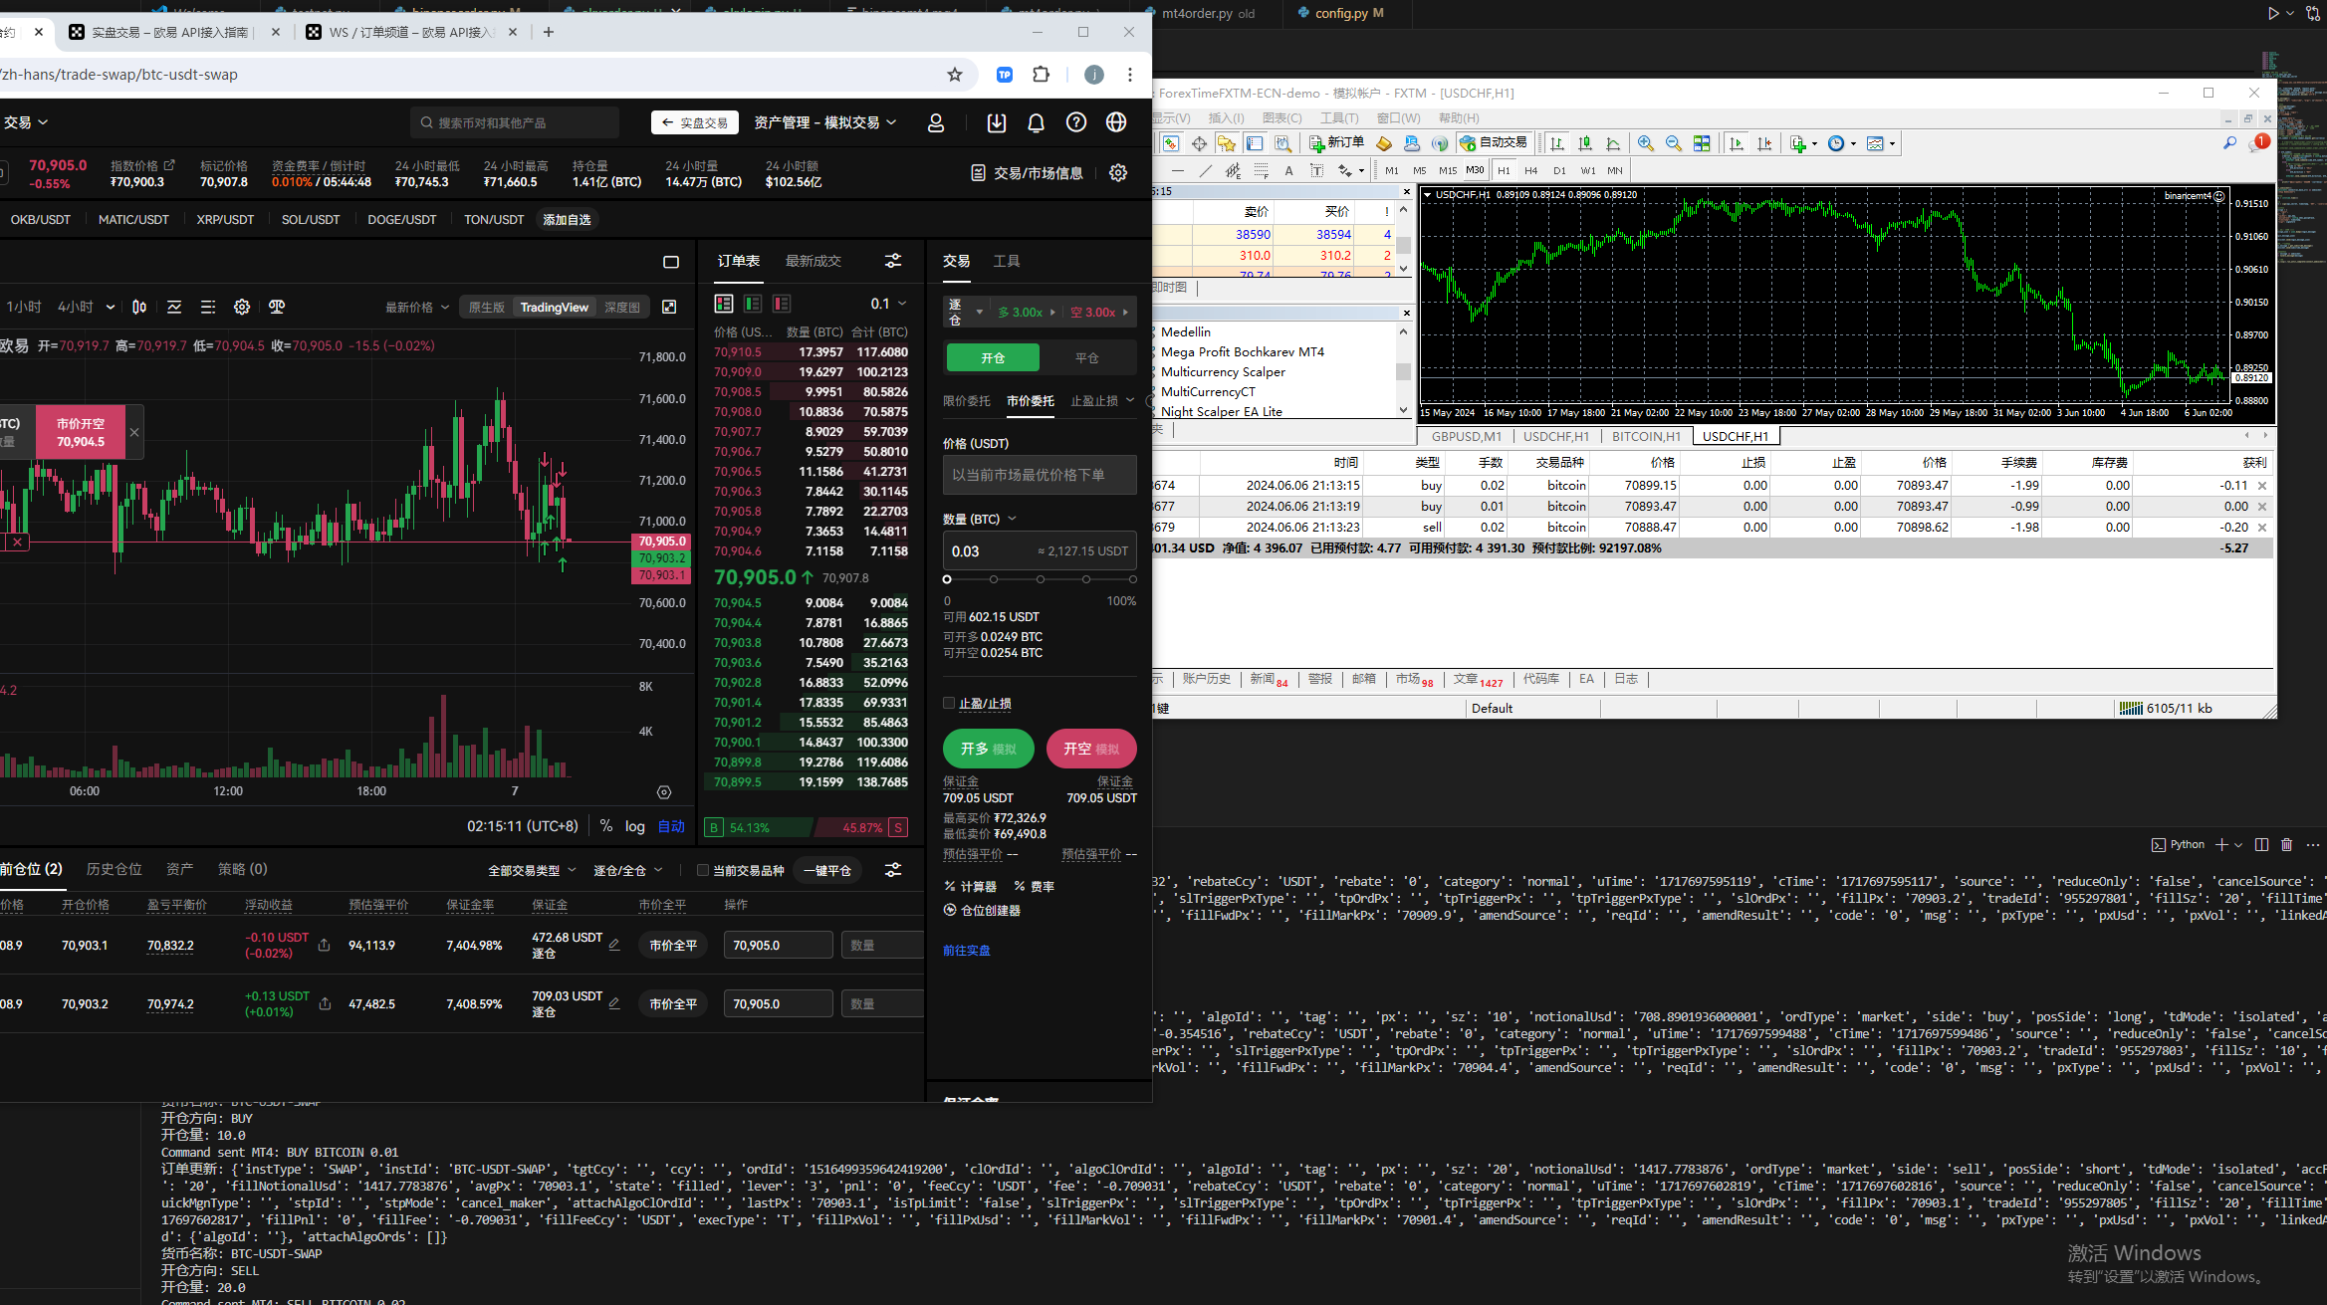The height and width of the screenshot is (1305, 2327).
Task: Click the OKX search box 搜索币对和其他产品
Action: point(515,122)
